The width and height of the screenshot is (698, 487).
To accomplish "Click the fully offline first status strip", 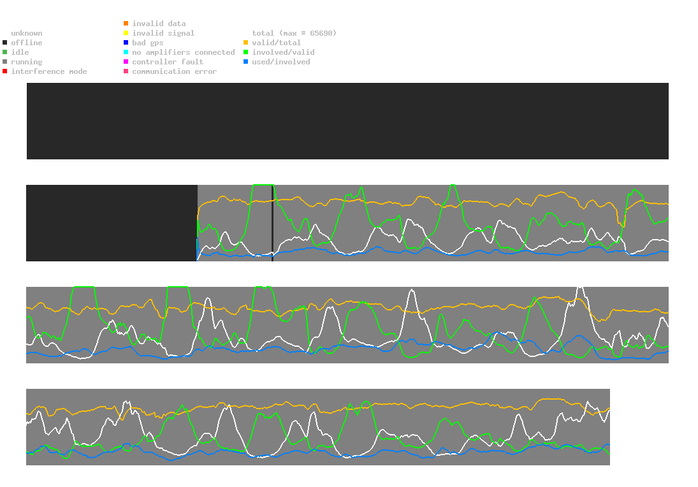I will [x=347, y=121].
